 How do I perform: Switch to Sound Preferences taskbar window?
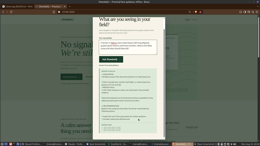[x=32, y=144]
